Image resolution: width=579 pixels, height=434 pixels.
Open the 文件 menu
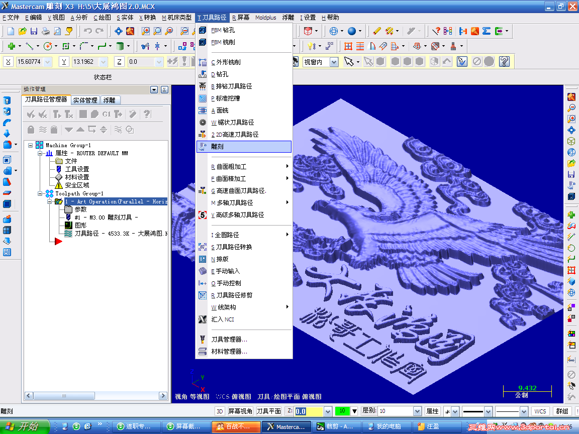pos(11,18)
